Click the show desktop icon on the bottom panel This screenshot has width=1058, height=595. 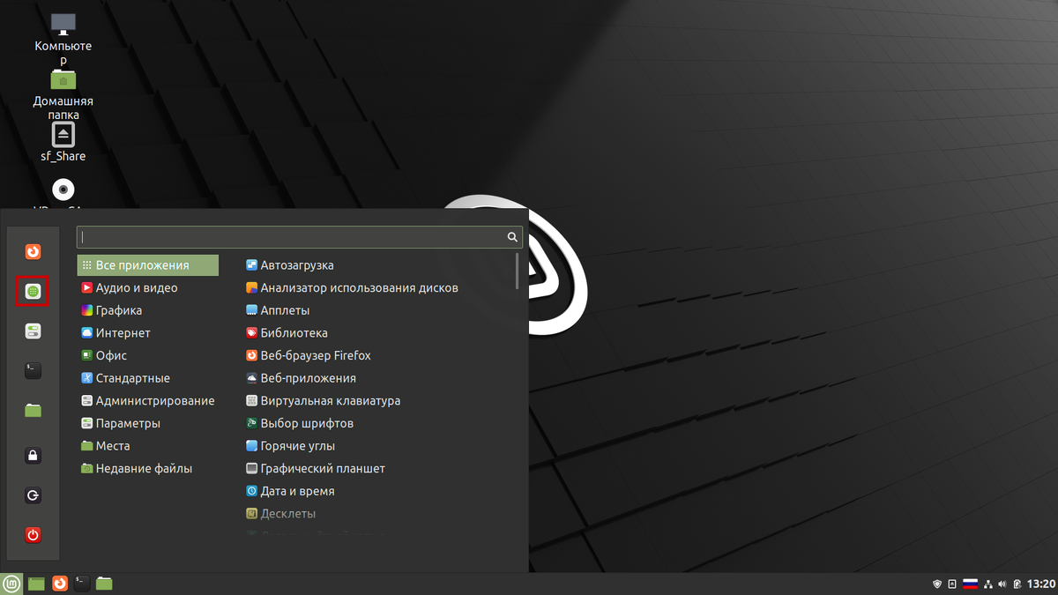(36, 584)
